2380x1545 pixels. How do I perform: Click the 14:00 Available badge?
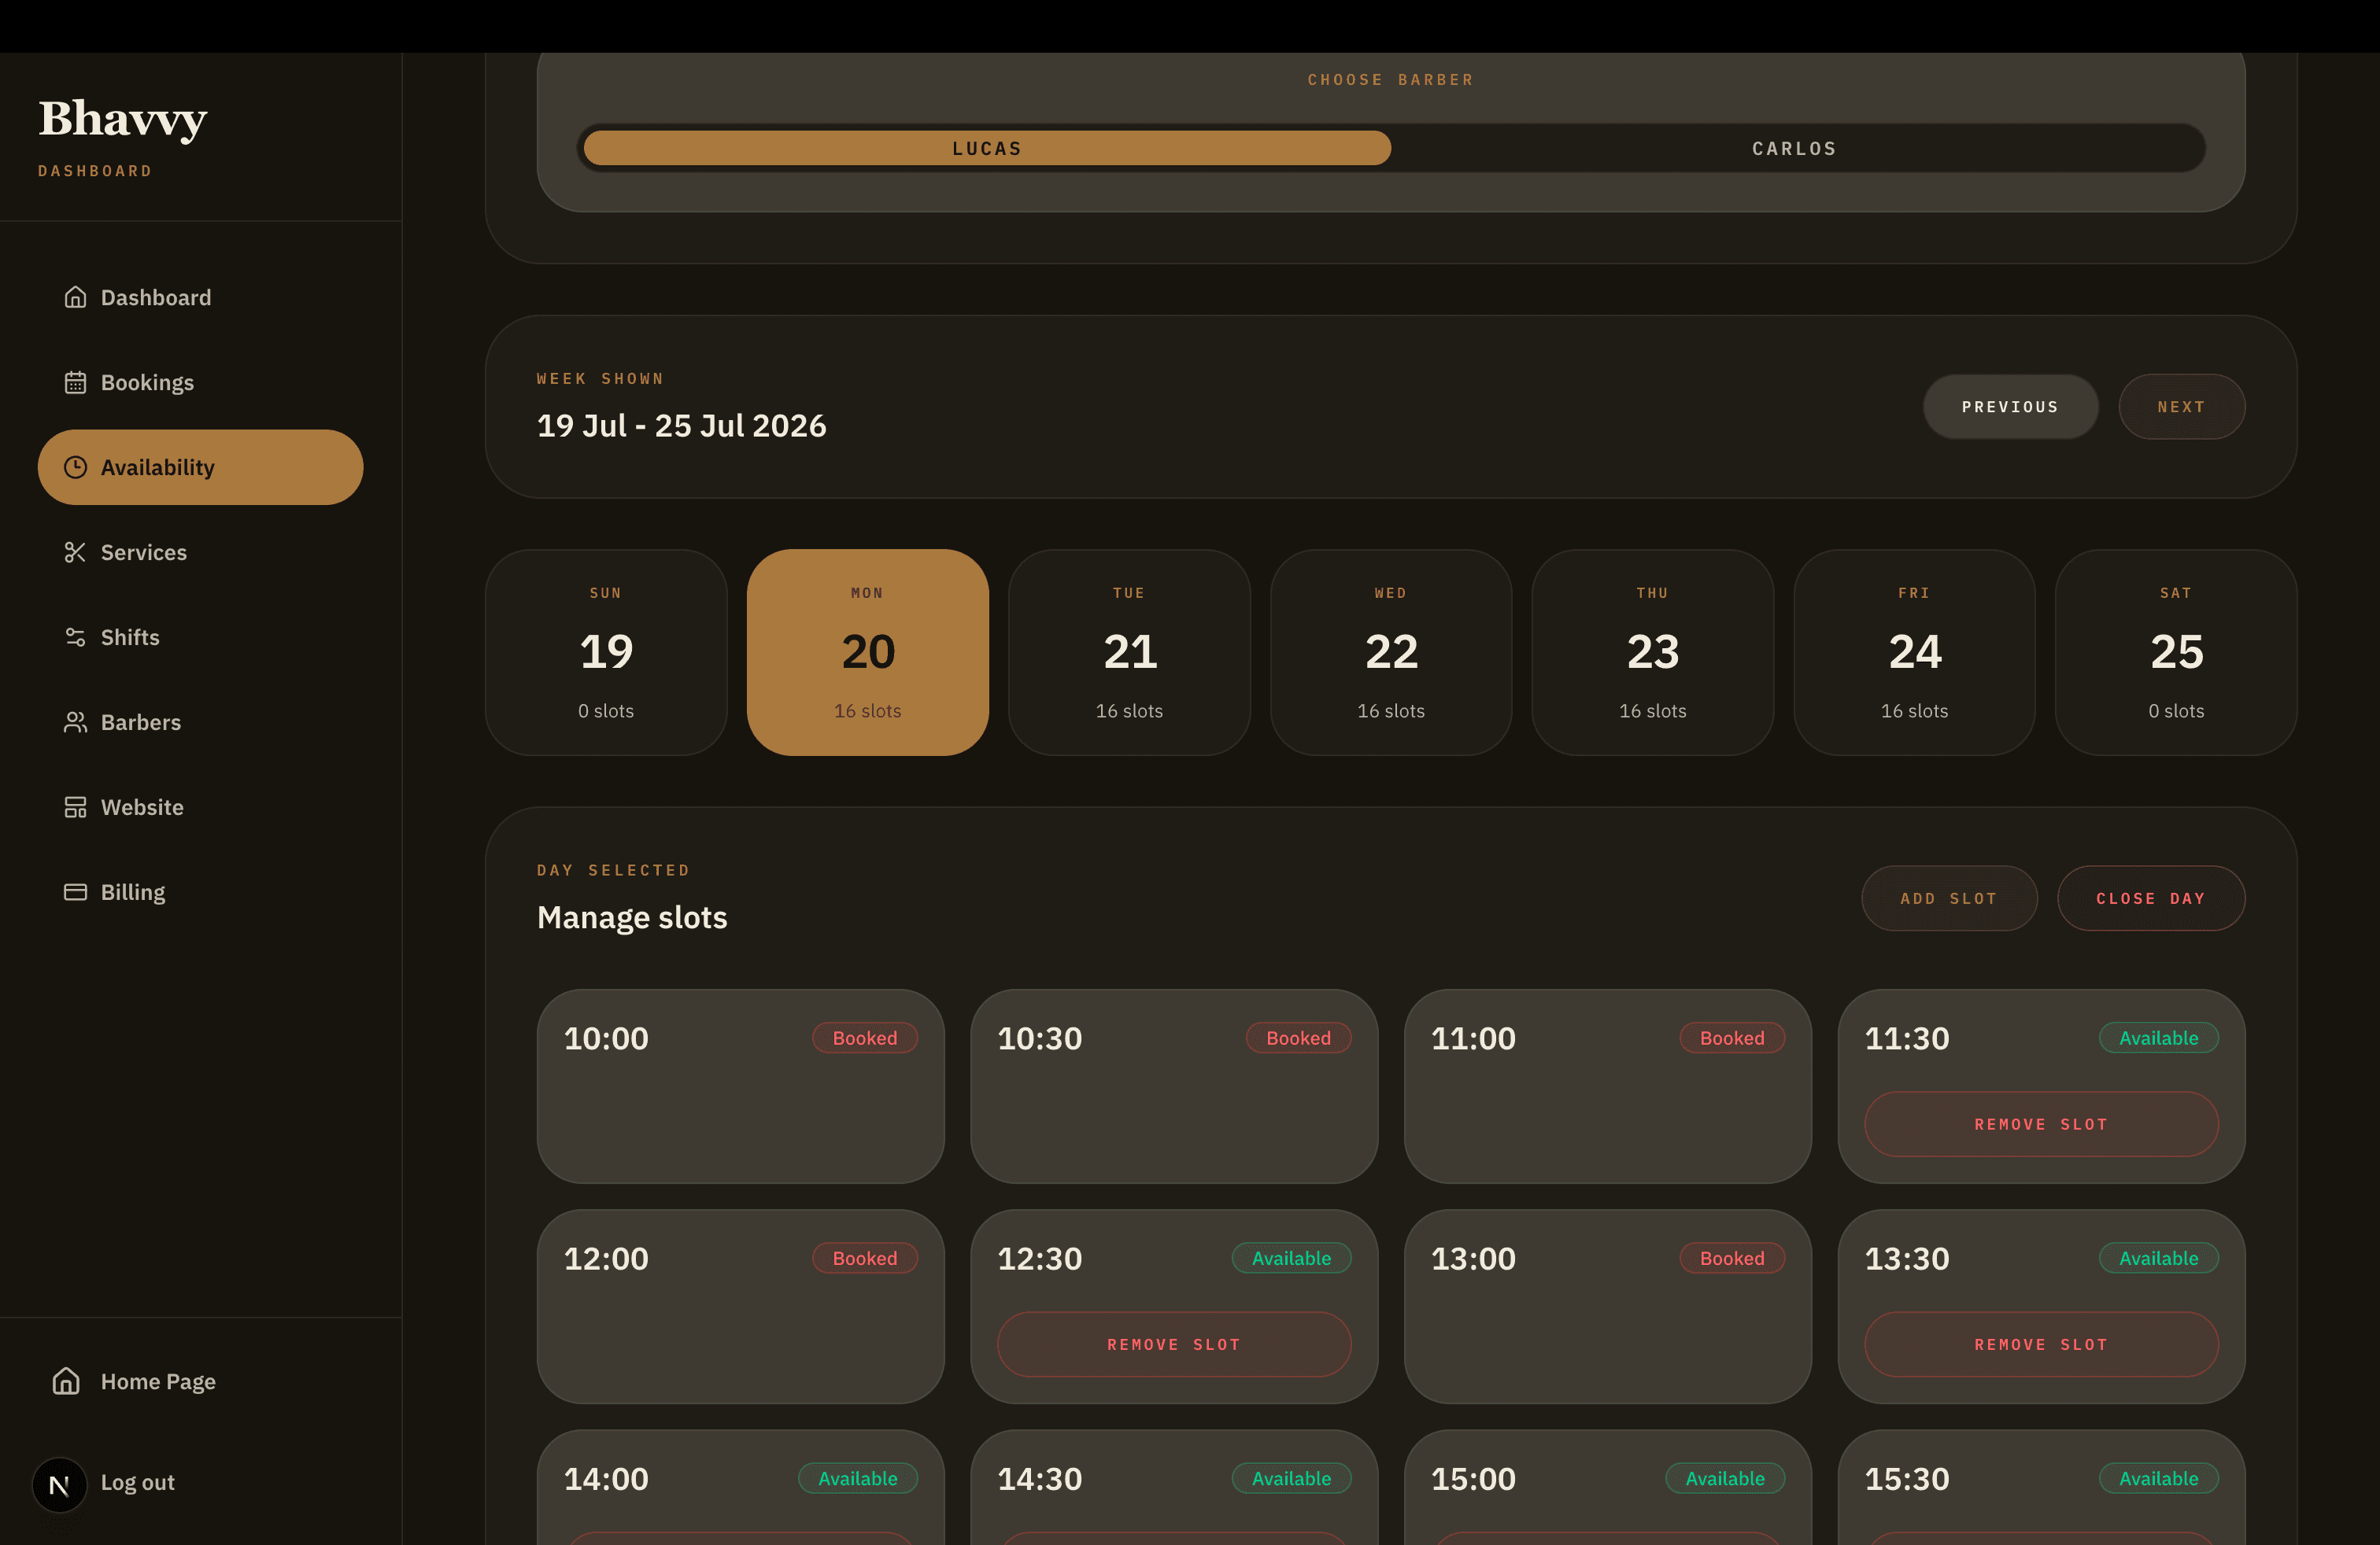point(858,1478)
